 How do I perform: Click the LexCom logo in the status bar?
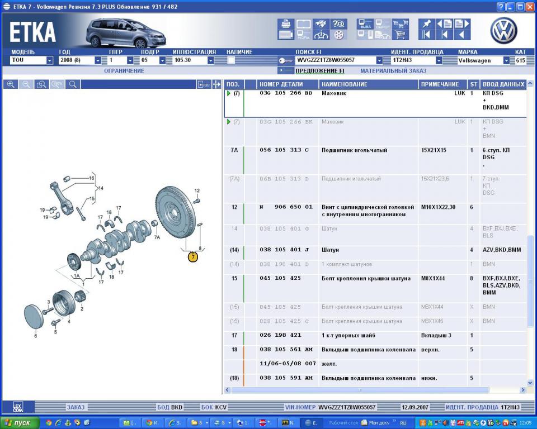[18, 407]
